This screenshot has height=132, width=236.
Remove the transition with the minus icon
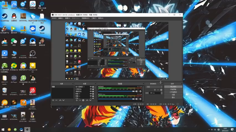click(x=158, y=90)
